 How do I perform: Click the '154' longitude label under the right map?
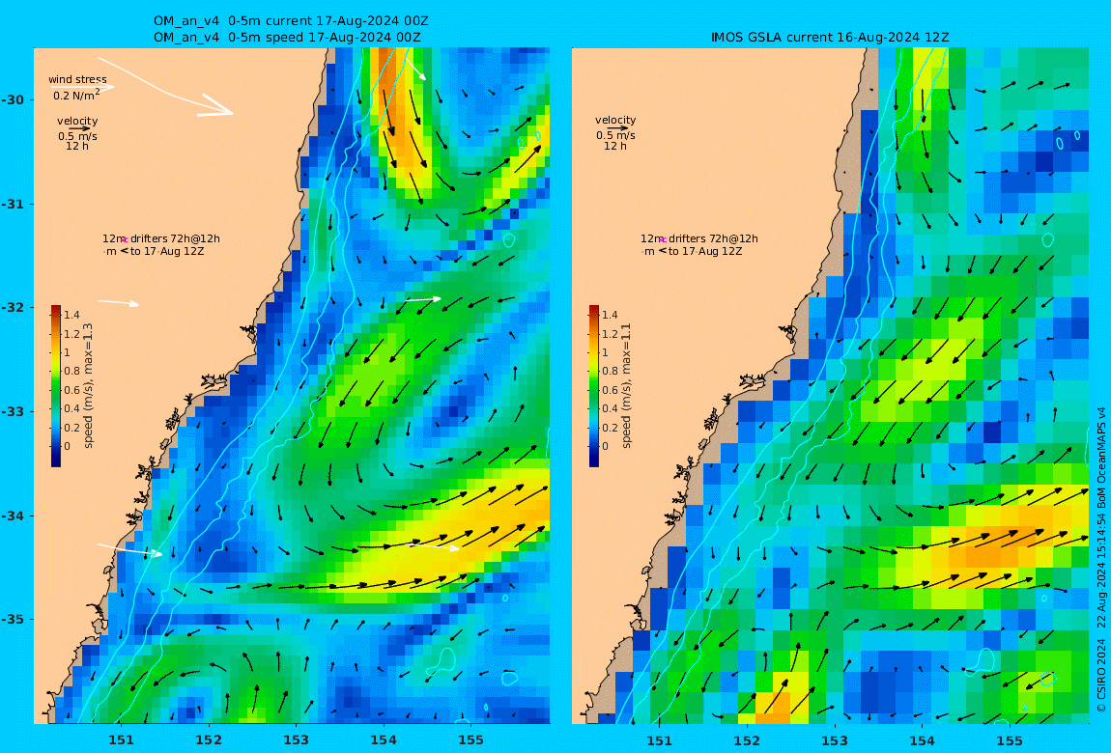(922, 740)
